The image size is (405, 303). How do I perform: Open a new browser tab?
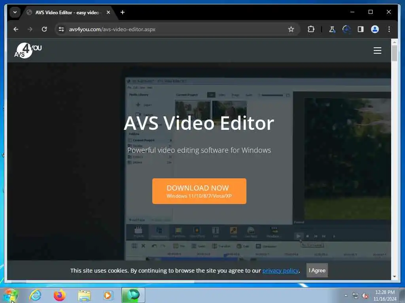click(123, 12)
